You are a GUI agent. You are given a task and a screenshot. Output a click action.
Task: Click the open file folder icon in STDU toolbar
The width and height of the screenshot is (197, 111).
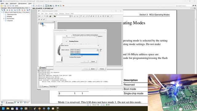1,6
